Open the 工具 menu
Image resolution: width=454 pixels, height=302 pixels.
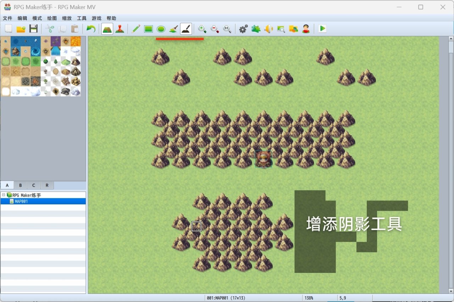[82, 18]
